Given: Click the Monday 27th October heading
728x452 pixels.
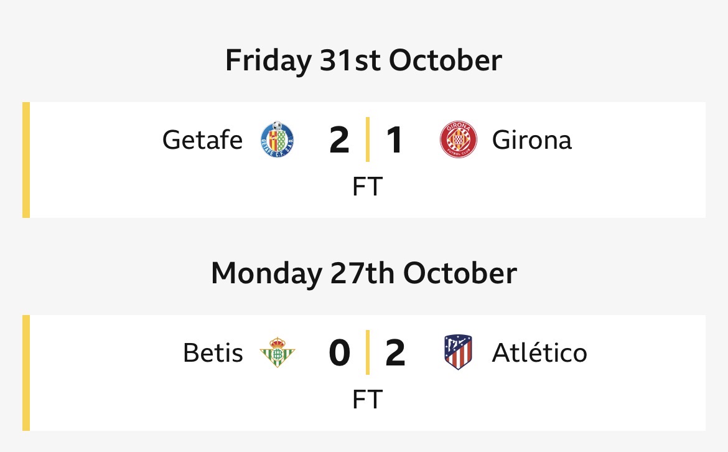Looking at the screenshot, I should click(363, 273).
